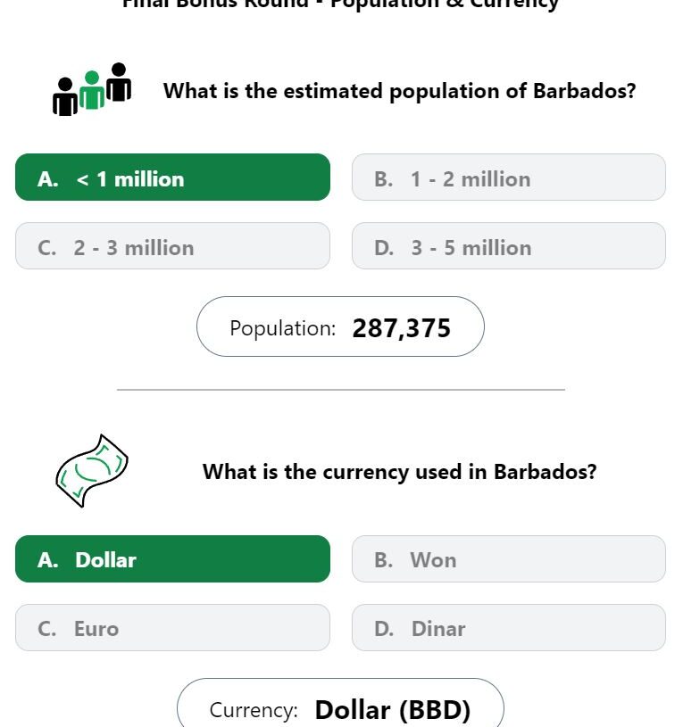
Task: Select answer A less than 1 million
Action: tap(172, 178)
